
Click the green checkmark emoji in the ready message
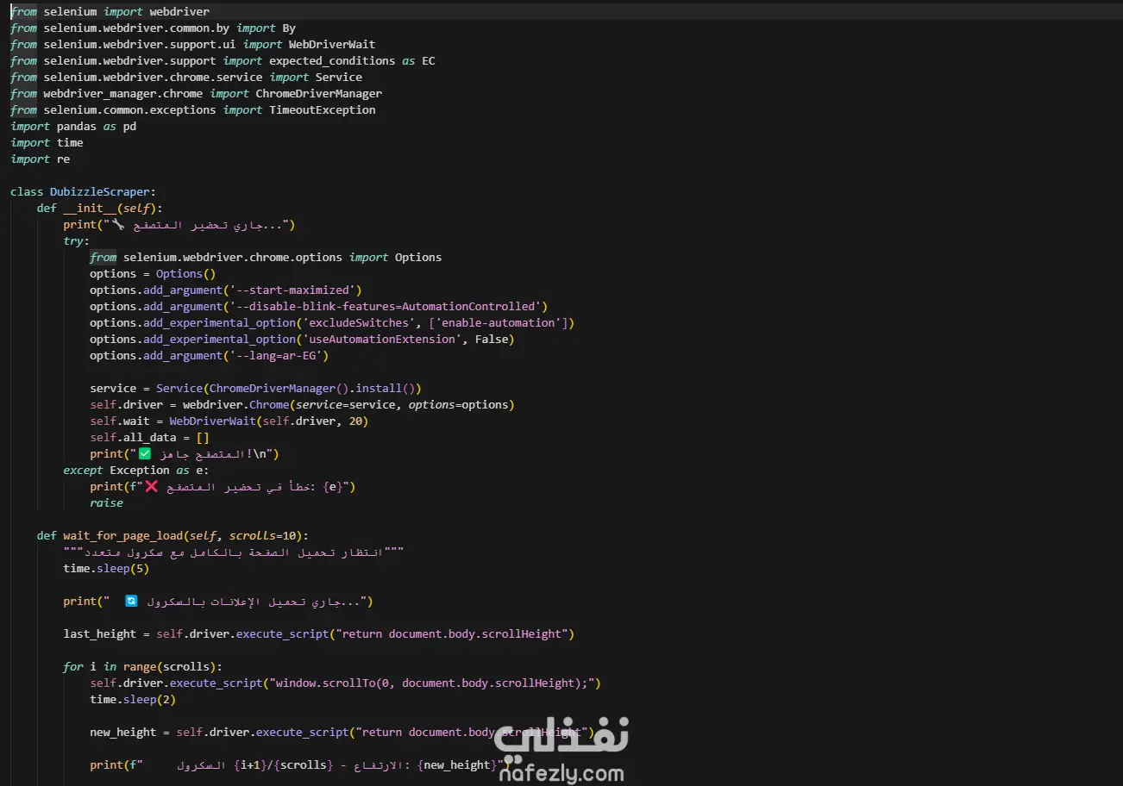(145, 452)
